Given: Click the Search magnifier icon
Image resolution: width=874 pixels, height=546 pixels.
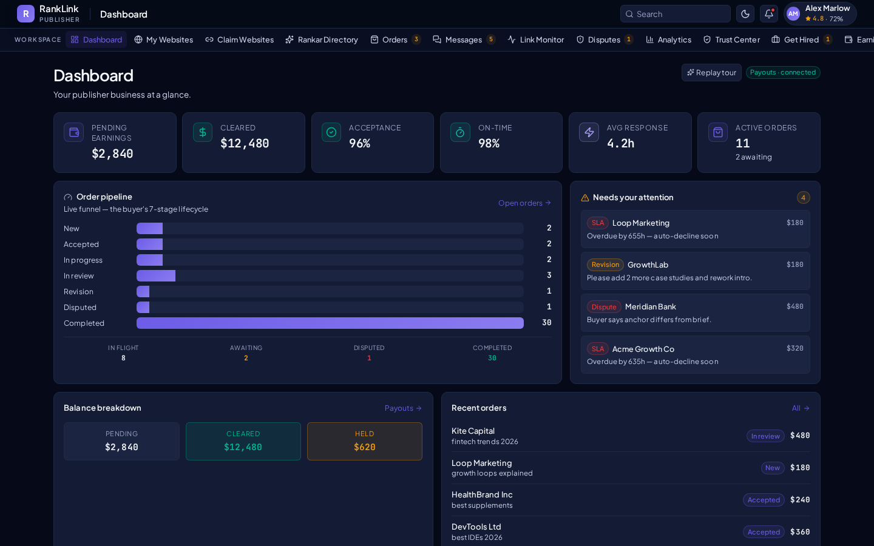Looking at the screenshot, I should pos(629,14).
